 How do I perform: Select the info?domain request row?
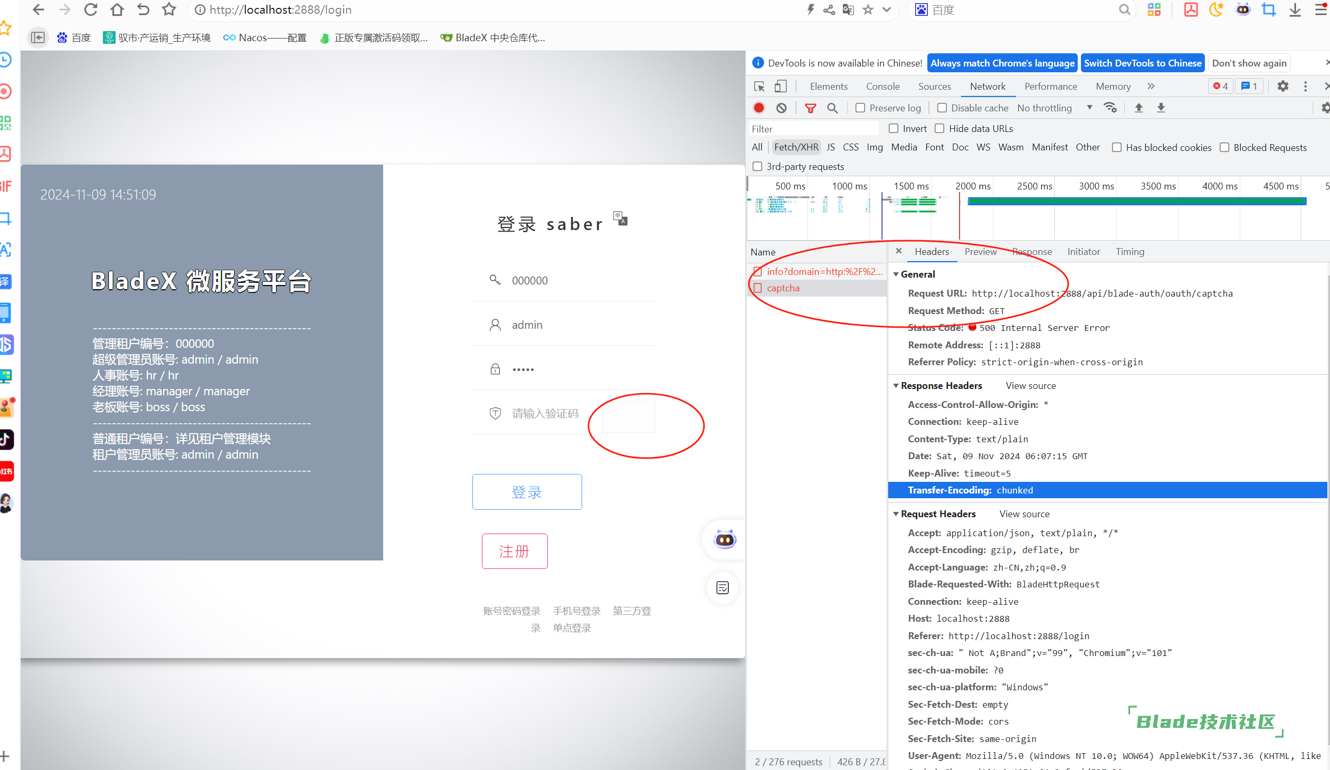point(817,272)
